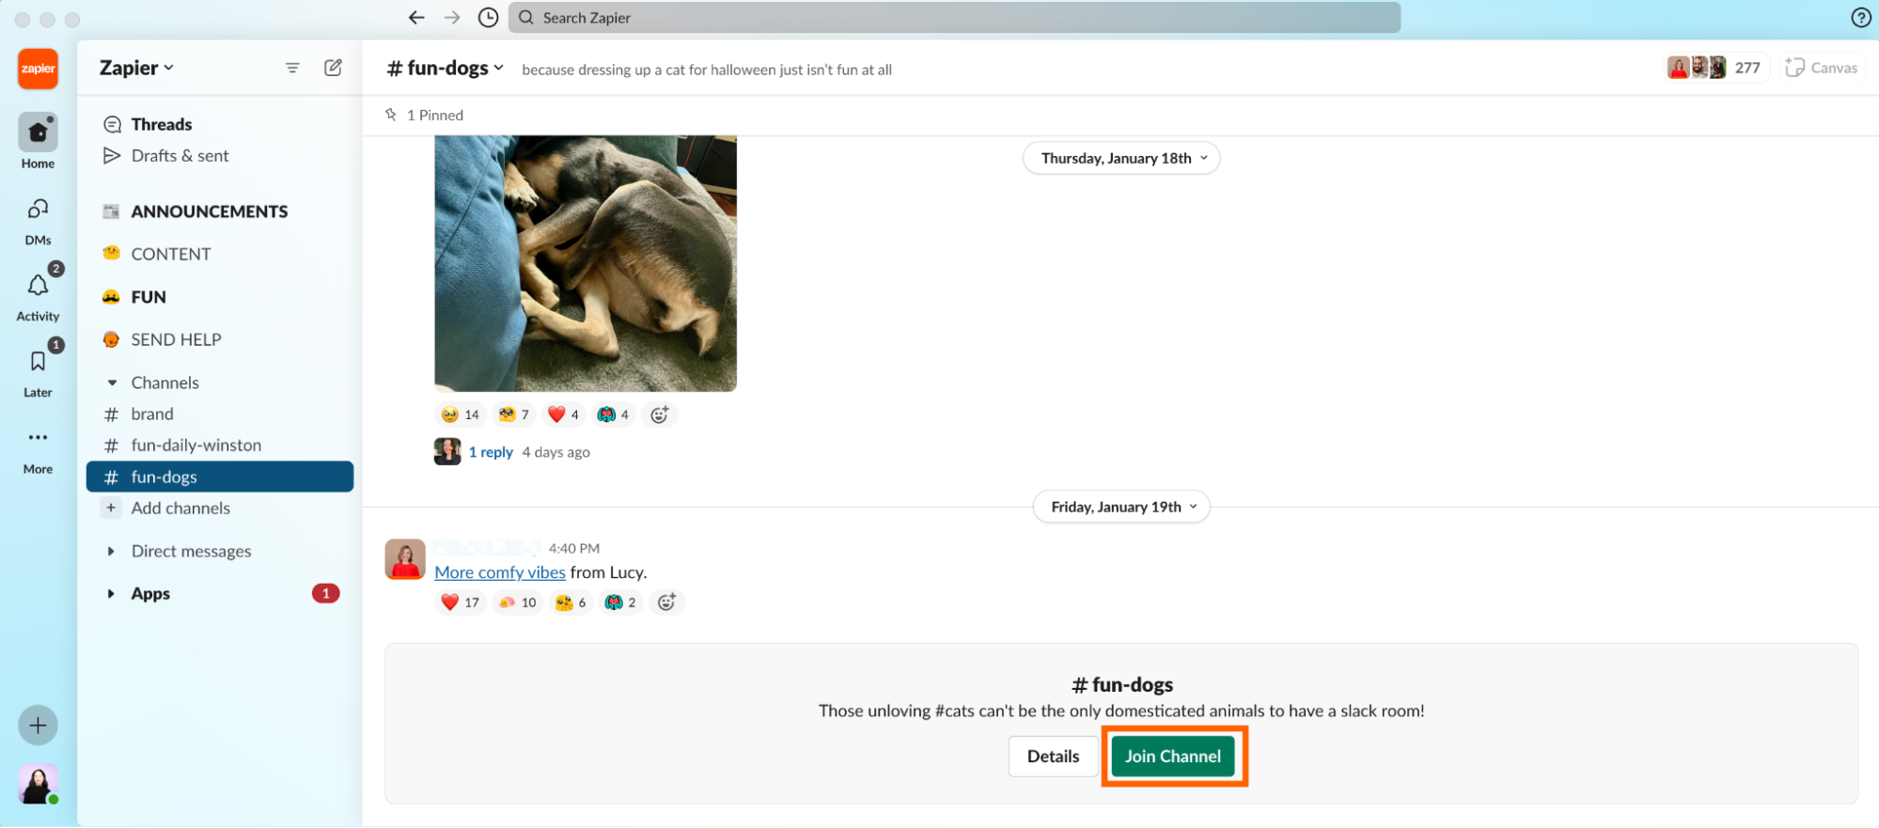1879x828 pixels.
Task: Click the replier avatar next to 1 reply
Action: pos(447,451)
